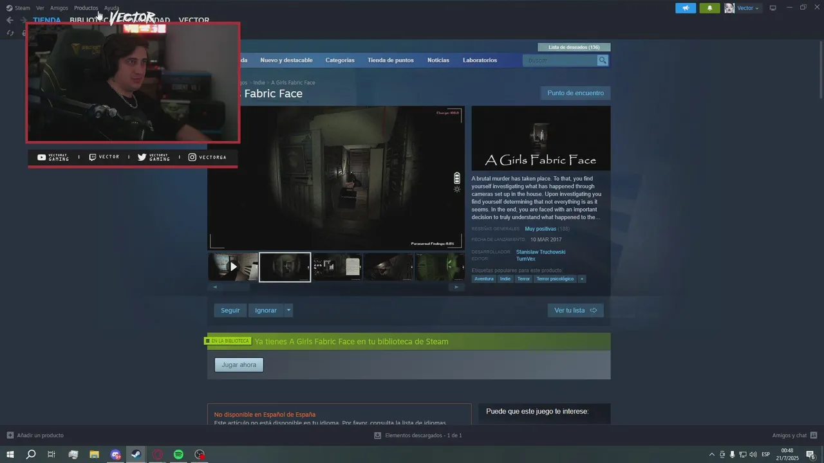824x463 pixels.
Task: Open Lista de deseados (136)
Action: (x=574, y=47)
